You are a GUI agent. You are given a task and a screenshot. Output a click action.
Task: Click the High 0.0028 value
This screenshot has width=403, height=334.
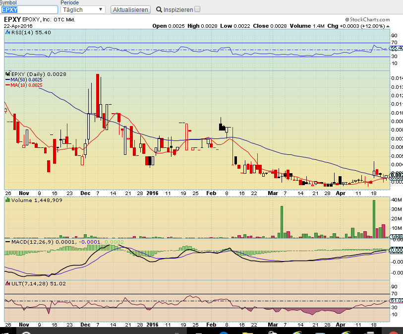202,26
